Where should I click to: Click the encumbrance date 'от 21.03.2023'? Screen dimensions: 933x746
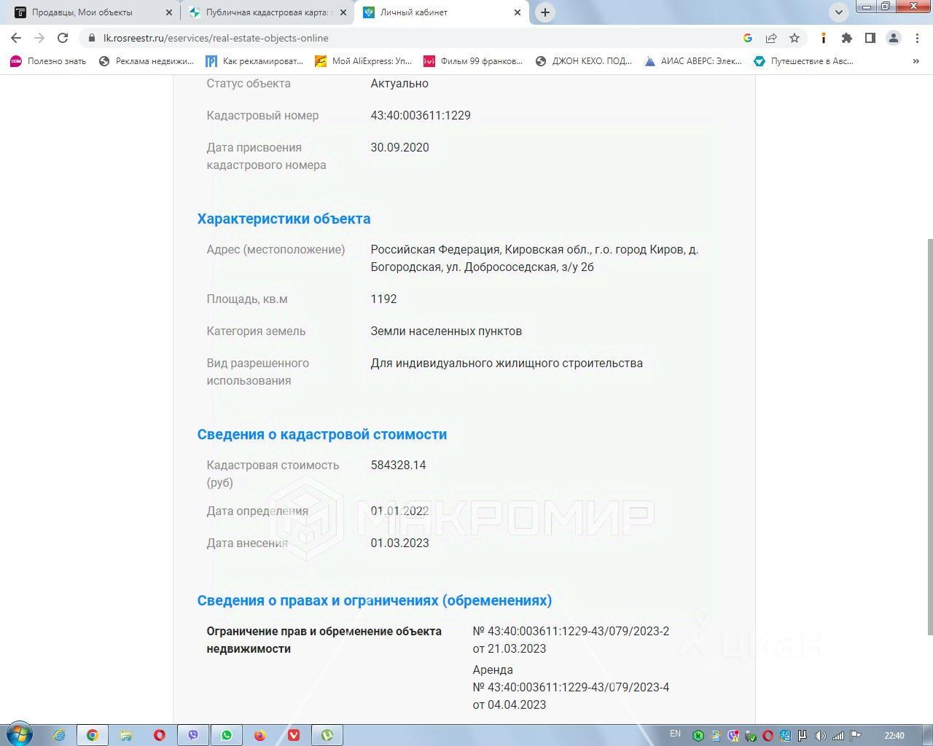pos(510,648)
